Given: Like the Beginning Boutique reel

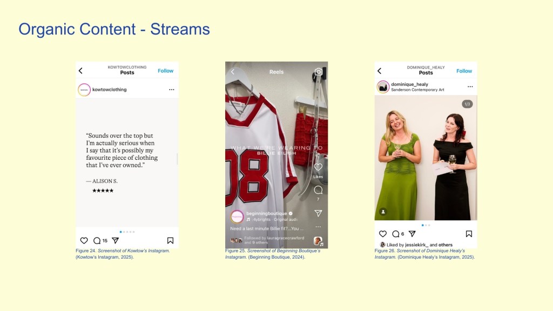Looking at the screenshot, I should coord(318,167).
